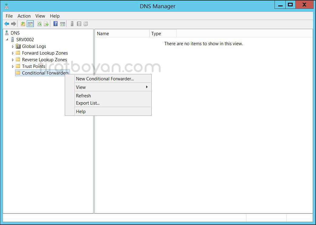316x225 pixels.
Task: Open the View menu in menu bar
Action: [40, 16]
